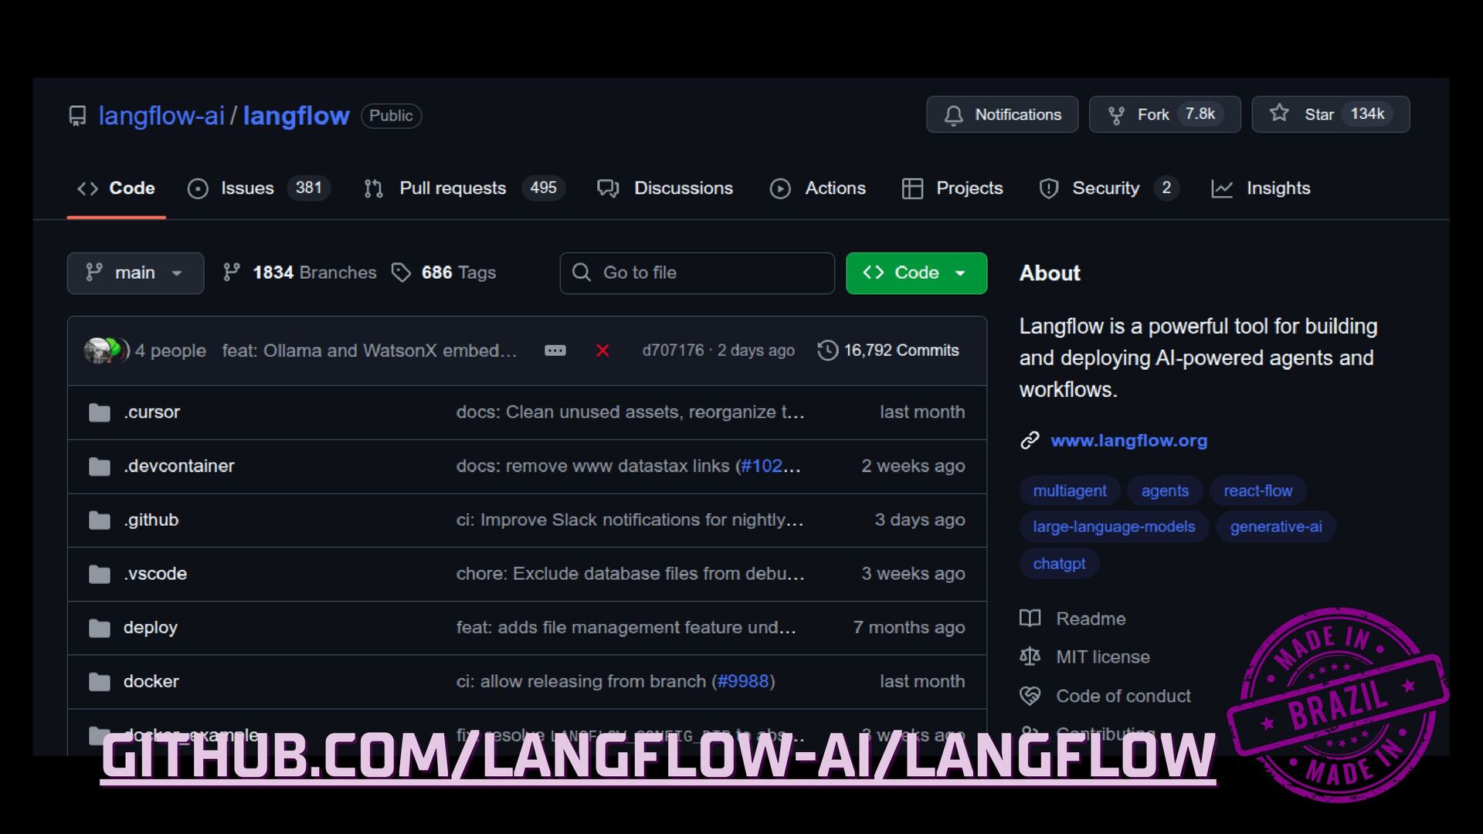Screen dimensions: 1483x834
Task: Click the Star icon button
Action: (x=1279, y=114)
